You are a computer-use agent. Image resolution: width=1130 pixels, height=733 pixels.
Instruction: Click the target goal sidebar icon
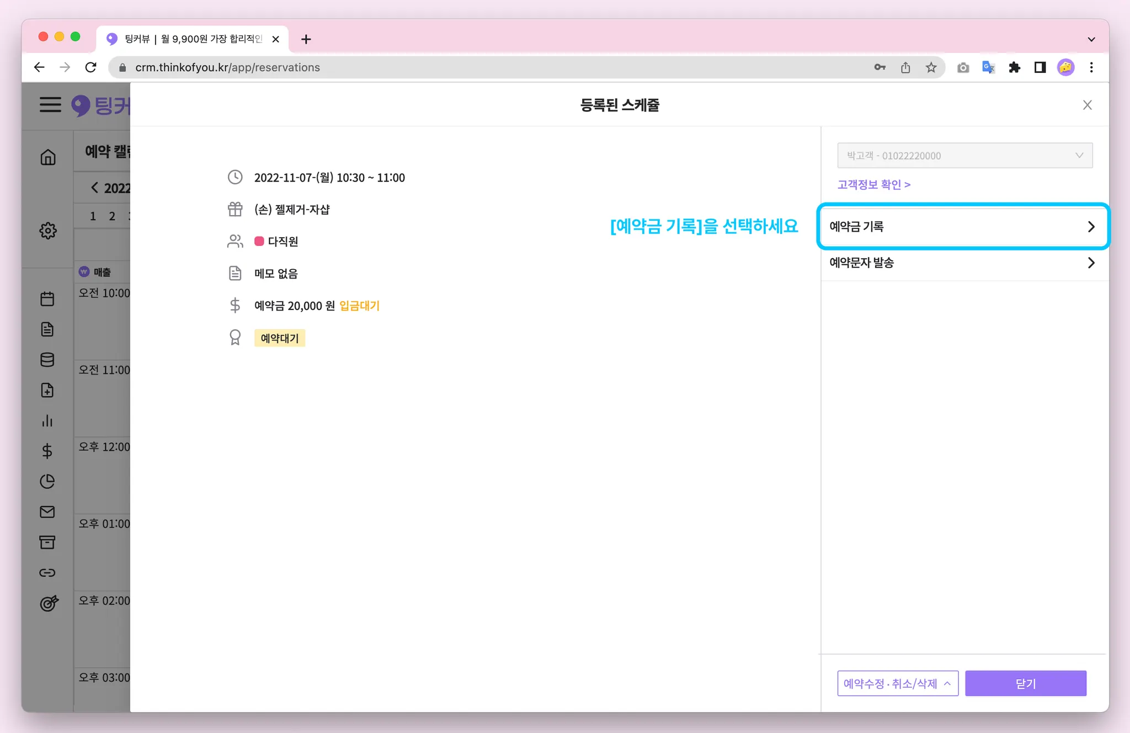point(49,603)
